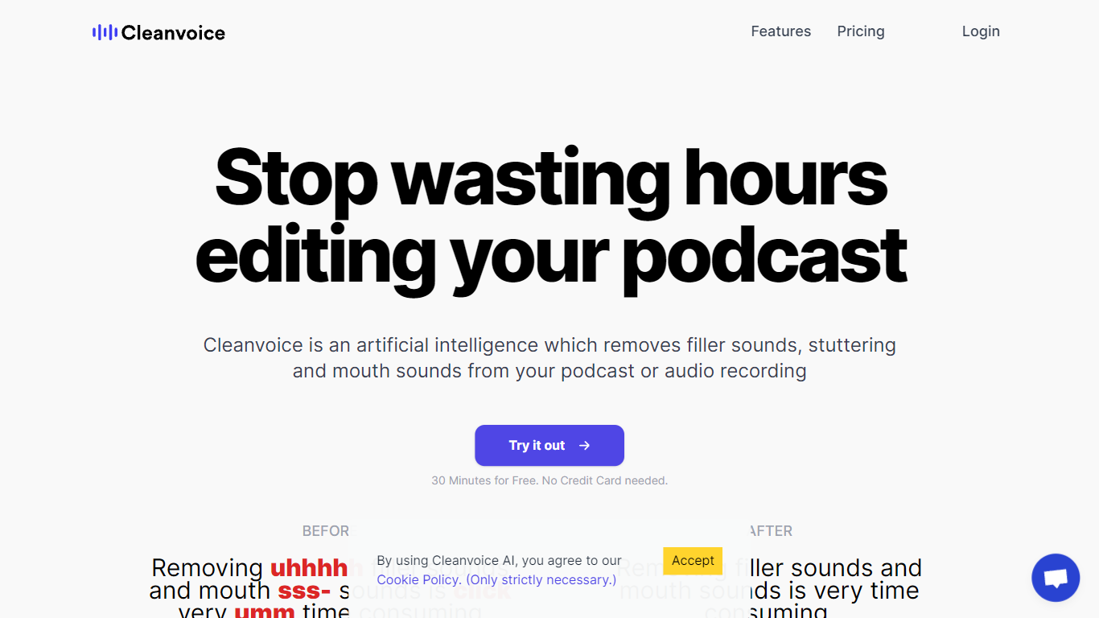Click the "30 Minutes for Free" note

click(x=549, y=480)
